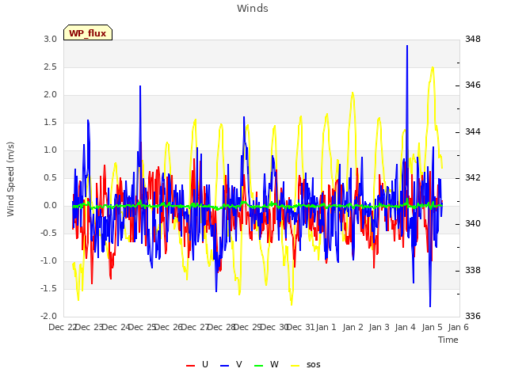Screen dimensions: 507x380
Task: Click the '-1.0' left axis value
Action: pyautogui.click(x=48, y=261)
